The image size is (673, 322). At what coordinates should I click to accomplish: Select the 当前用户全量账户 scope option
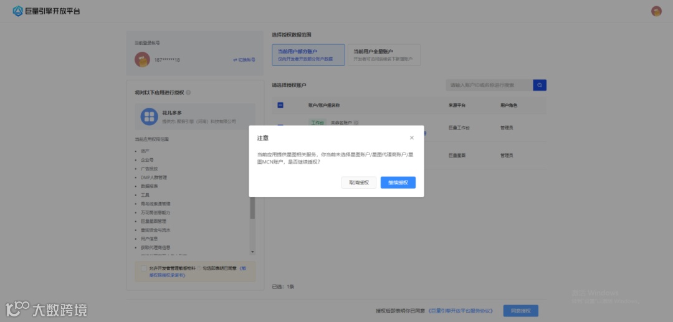(x=384, y=55)
